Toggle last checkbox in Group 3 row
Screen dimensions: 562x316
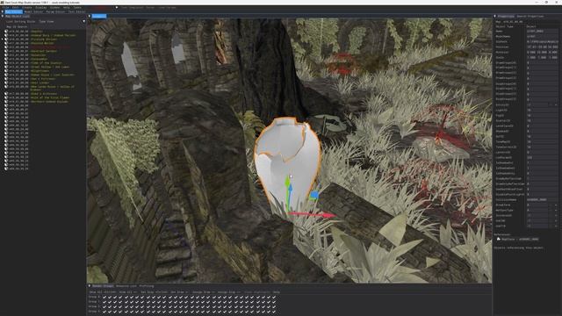pos(274,312)
